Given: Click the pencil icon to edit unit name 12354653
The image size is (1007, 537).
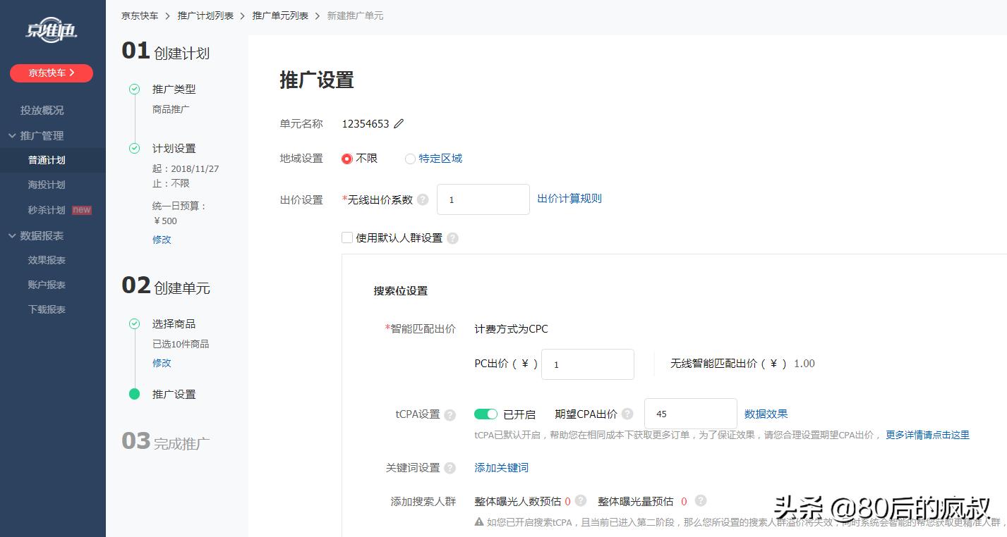Looking at the screenshot, I should 398,123.
